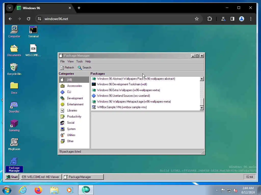
Task: Click the windows96.net address bar
Action: pyautogui.click(x=119, y=19)
